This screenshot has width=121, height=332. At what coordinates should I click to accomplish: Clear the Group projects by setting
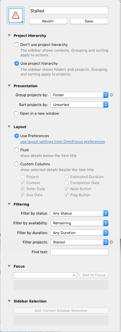[111, 95]
